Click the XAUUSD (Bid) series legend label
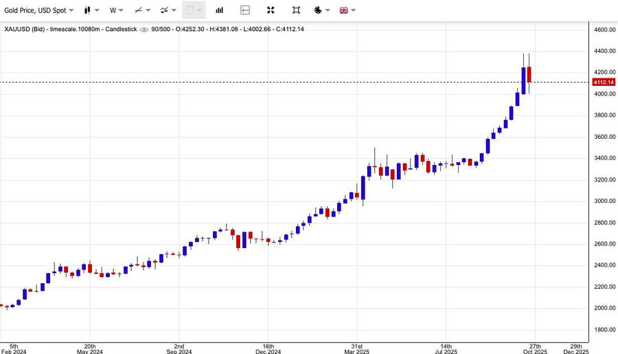 coord(29,29)
